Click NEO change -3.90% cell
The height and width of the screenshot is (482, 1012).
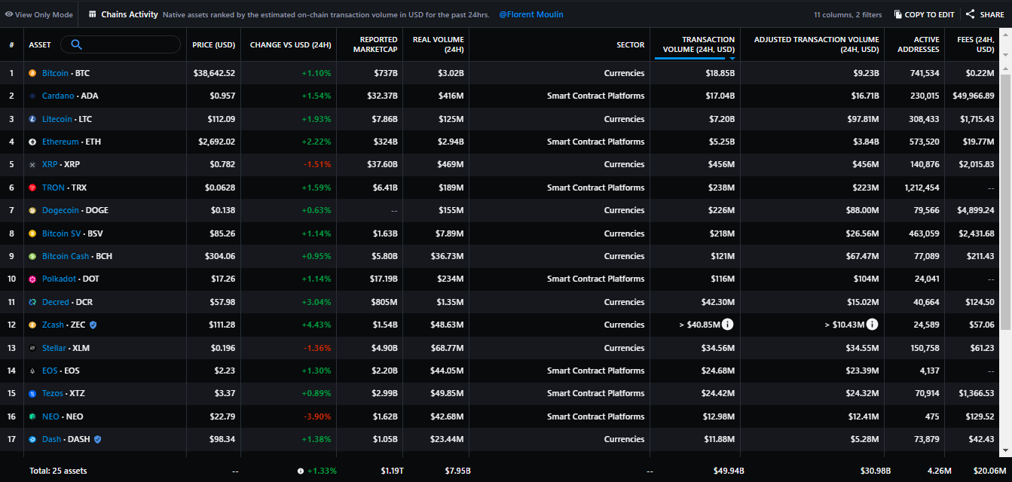pyautogui.click(x=316, y=416)
